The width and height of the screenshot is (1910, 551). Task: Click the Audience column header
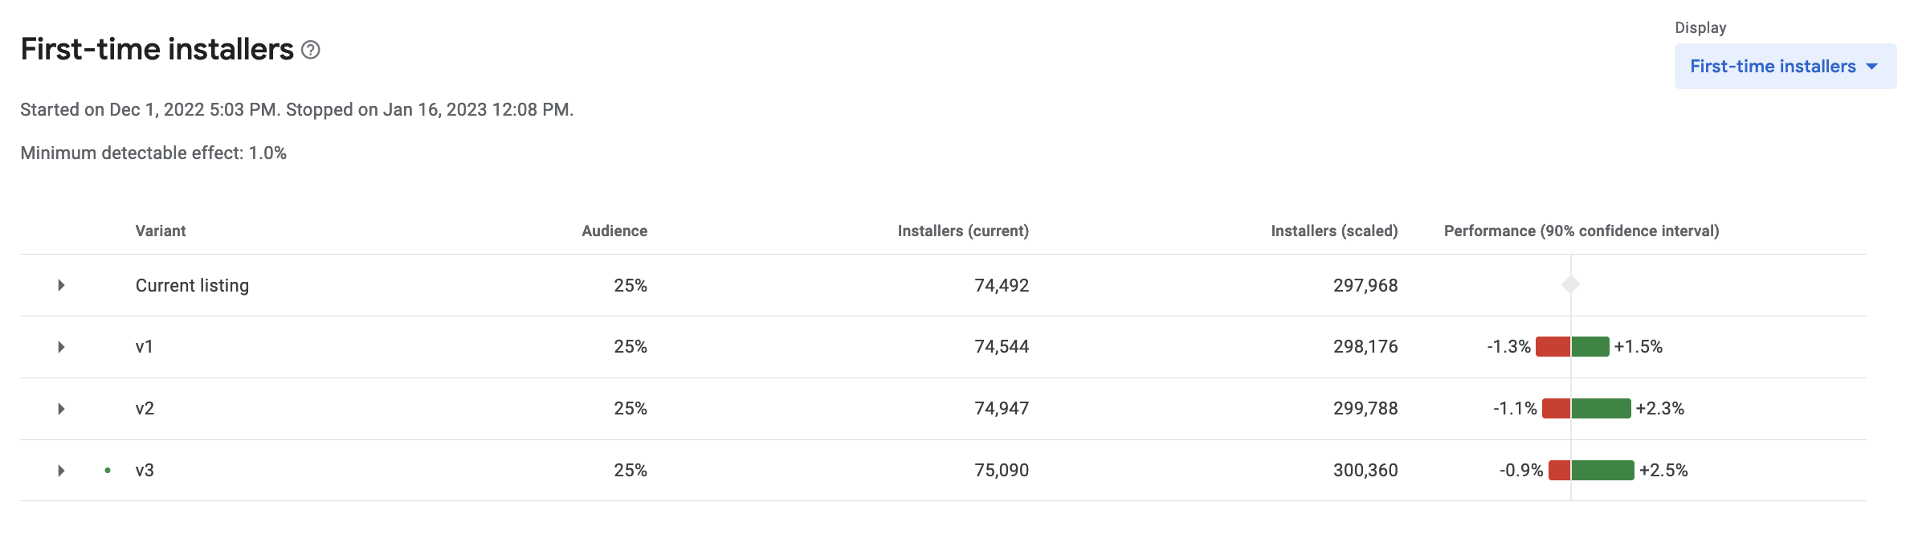[614, 231]
